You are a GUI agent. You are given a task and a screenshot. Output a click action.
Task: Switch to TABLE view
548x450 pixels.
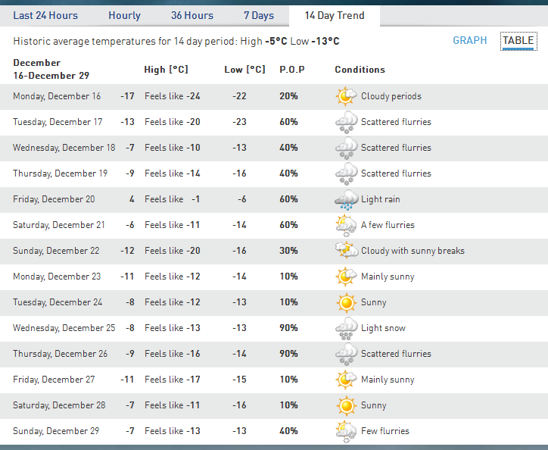tap(518, 41)
